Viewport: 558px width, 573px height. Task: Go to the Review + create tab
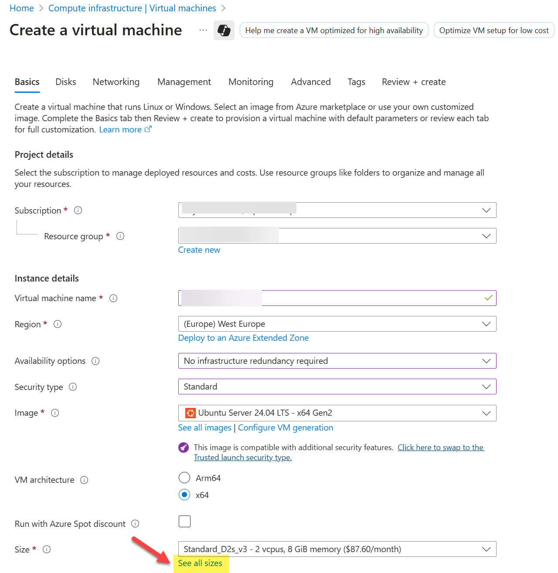tap(414, 82)
